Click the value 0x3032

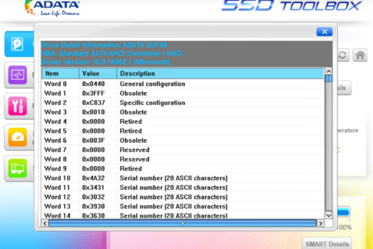[93, 197]
